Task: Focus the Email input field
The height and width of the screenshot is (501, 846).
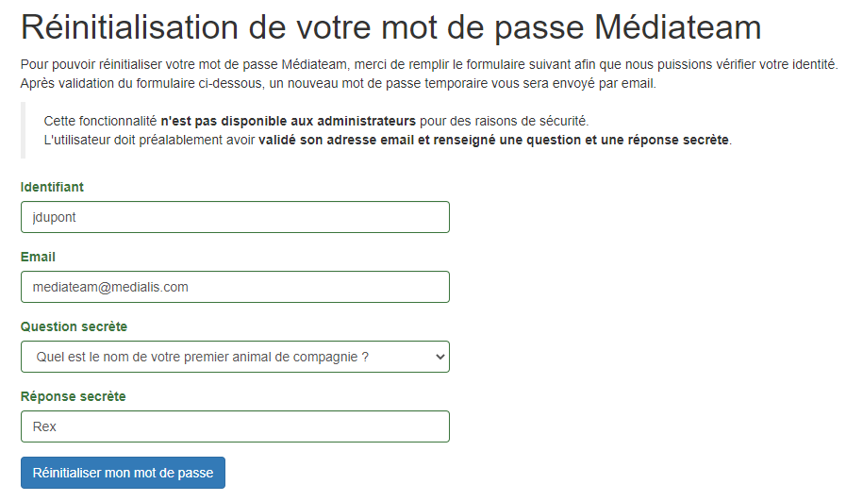Action: pyautogui.click(x=235, y=287)
